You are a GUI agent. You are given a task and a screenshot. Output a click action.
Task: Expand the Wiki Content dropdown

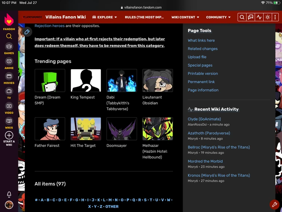[185, 17]
